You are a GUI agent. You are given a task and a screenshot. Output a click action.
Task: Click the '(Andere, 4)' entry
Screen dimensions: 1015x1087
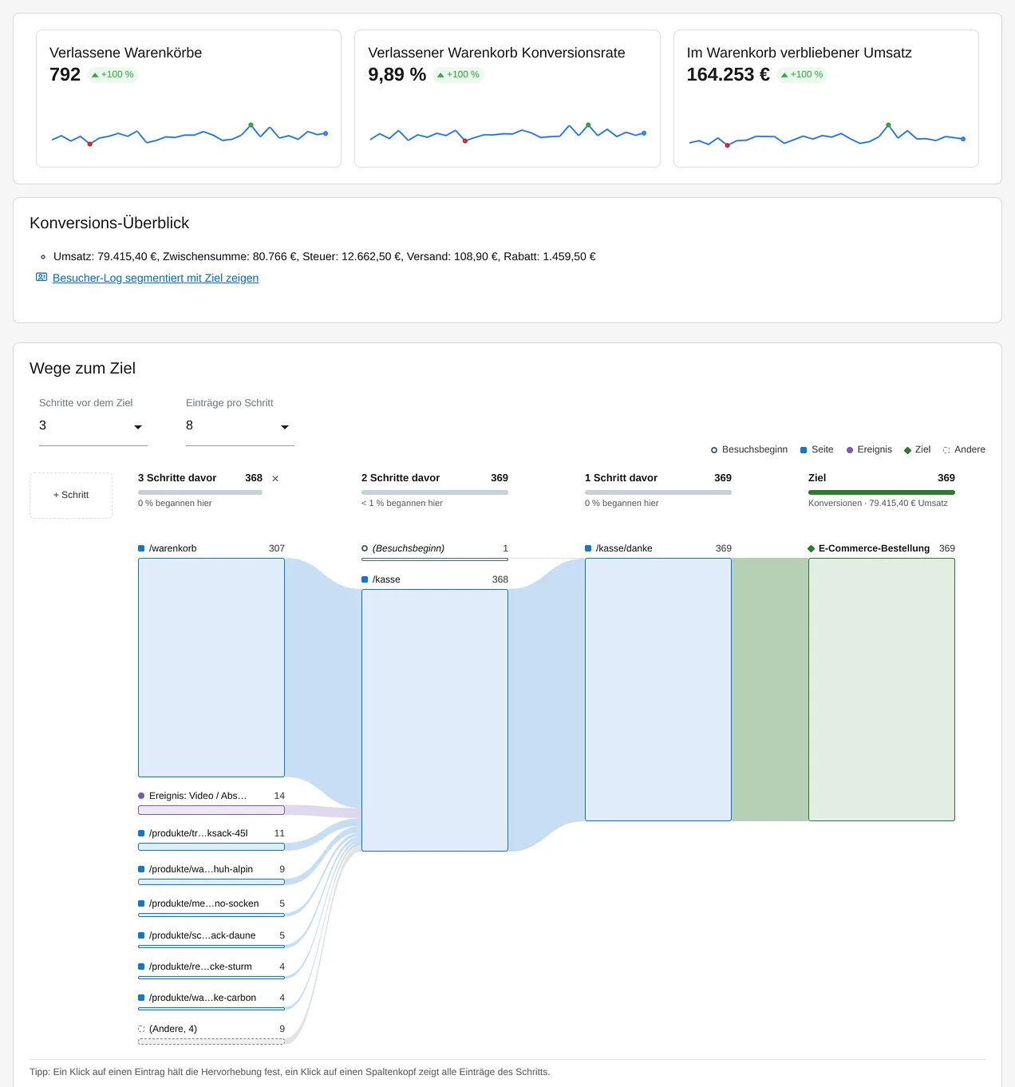pos(211,1034)
